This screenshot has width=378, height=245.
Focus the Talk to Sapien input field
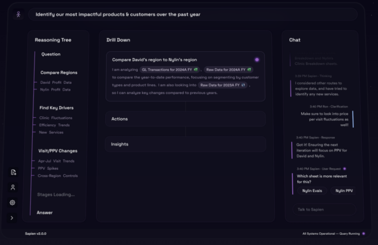point(324,210)
